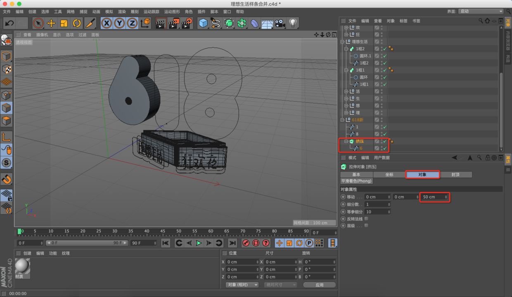The image size is (512, 297).
Task: Open the 运动图形 menu
Action: (x=172, y=12)
